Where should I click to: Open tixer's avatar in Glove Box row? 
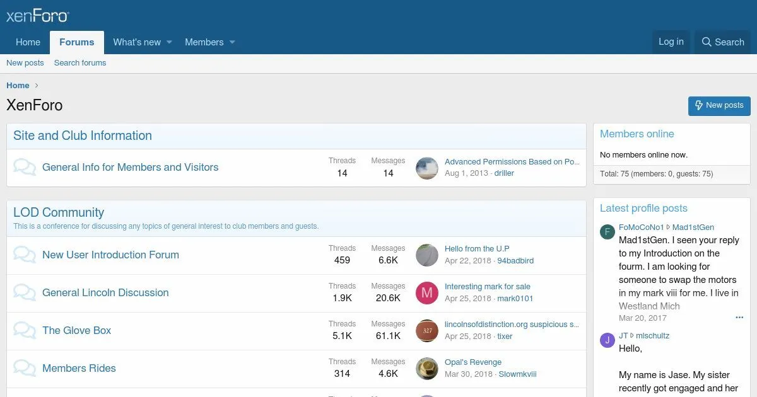point(427,331)
